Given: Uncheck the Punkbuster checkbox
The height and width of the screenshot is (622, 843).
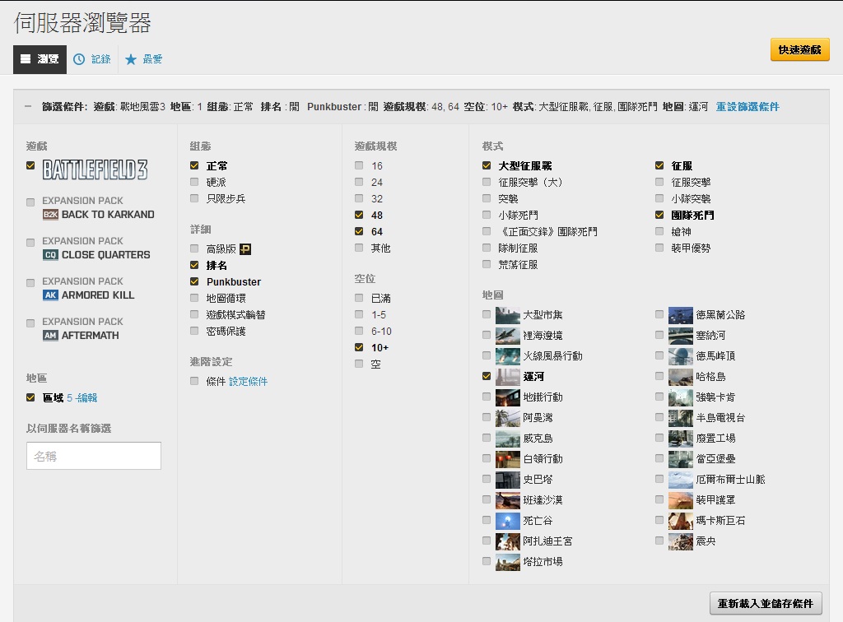Looking at the screenshot, I should 194,281.
